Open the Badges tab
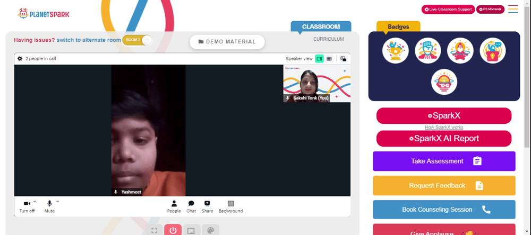 pyautogui.click(x=398, y=27)
